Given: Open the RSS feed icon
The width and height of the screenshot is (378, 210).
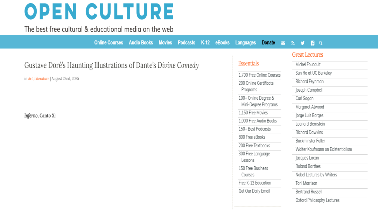Looking at the screenshot, I should (293, 43).
